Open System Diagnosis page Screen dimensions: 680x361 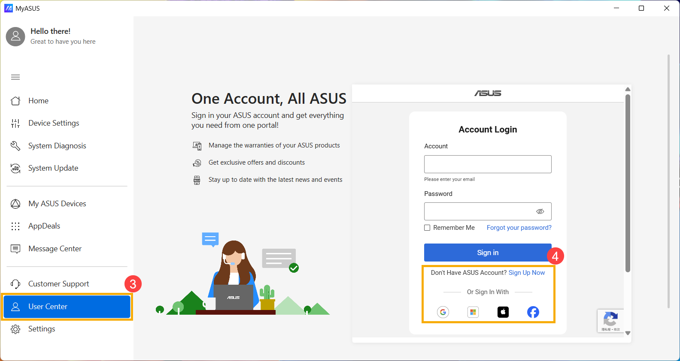67,146
